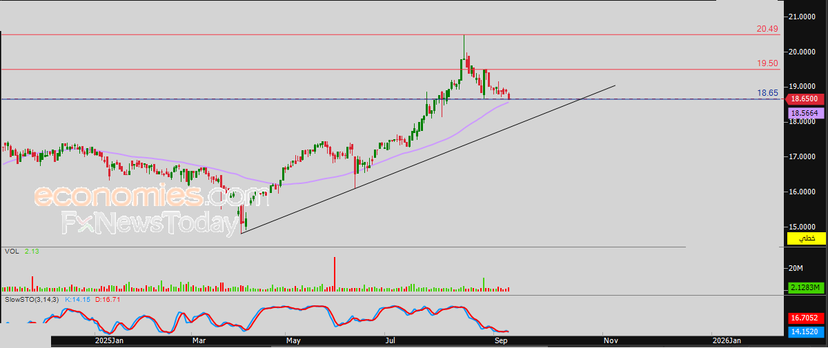The image size is (828, 348).
Task: Click the D:16.71 stochastic reading
Action: (108, 300)
